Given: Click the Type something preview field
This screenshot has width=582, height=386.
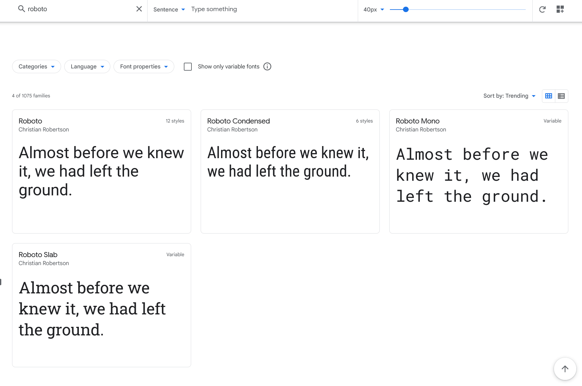Looking at the screenshot, I should [272, 9].
